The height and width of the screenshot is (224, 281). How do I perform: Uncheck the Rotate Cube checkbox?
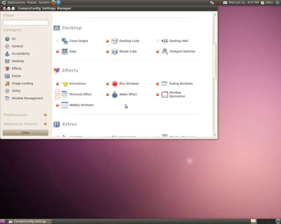pyautogui.click(x=107, y=51)
